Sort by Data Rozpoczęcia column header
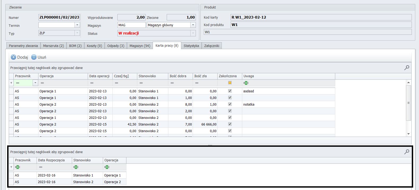419x190 pixels. (54, 160)
